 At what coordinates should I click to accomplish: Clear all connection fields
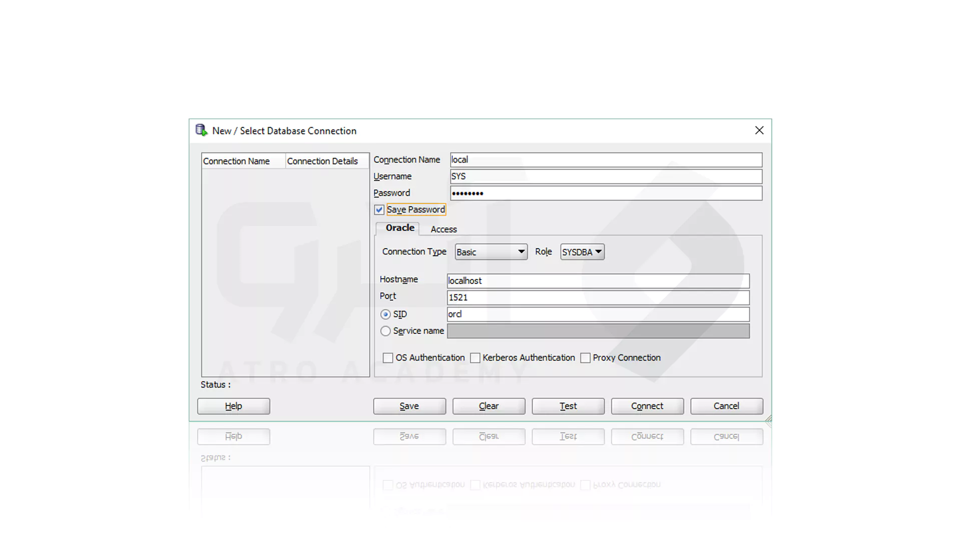489,406
